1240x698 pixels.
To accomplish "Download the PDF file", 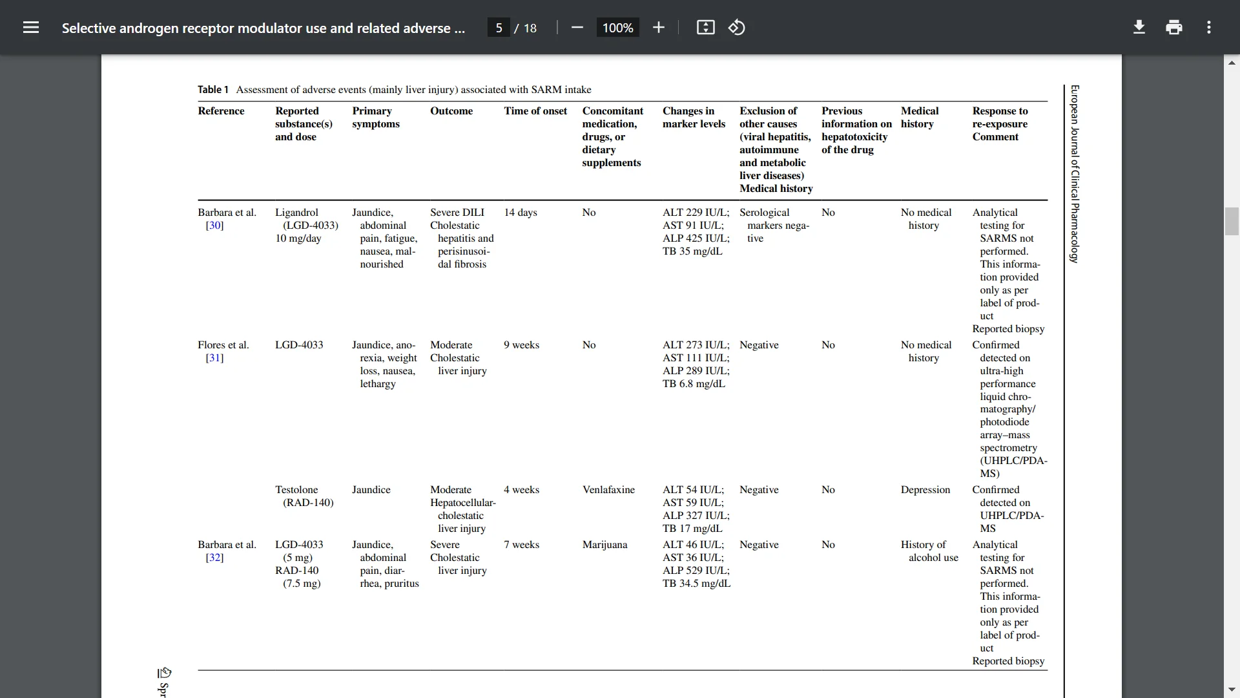I will (1139, 27).
